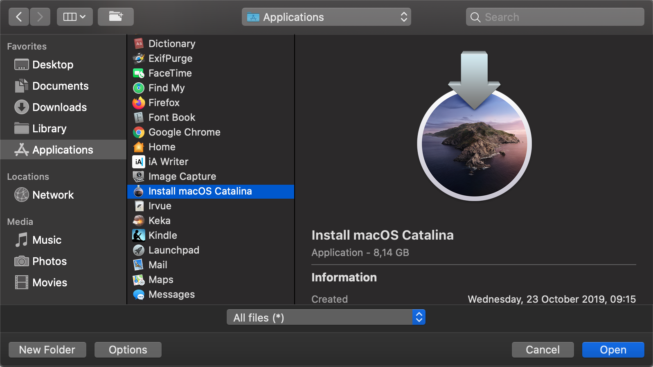The width and height of the screenshot is (653, 367).
Task: Click the back navigation arrow
Action: pyautogui.click(x=19, y=17)
